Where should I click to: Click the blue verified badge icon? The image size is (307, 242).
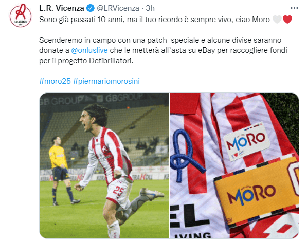point(90,8)
